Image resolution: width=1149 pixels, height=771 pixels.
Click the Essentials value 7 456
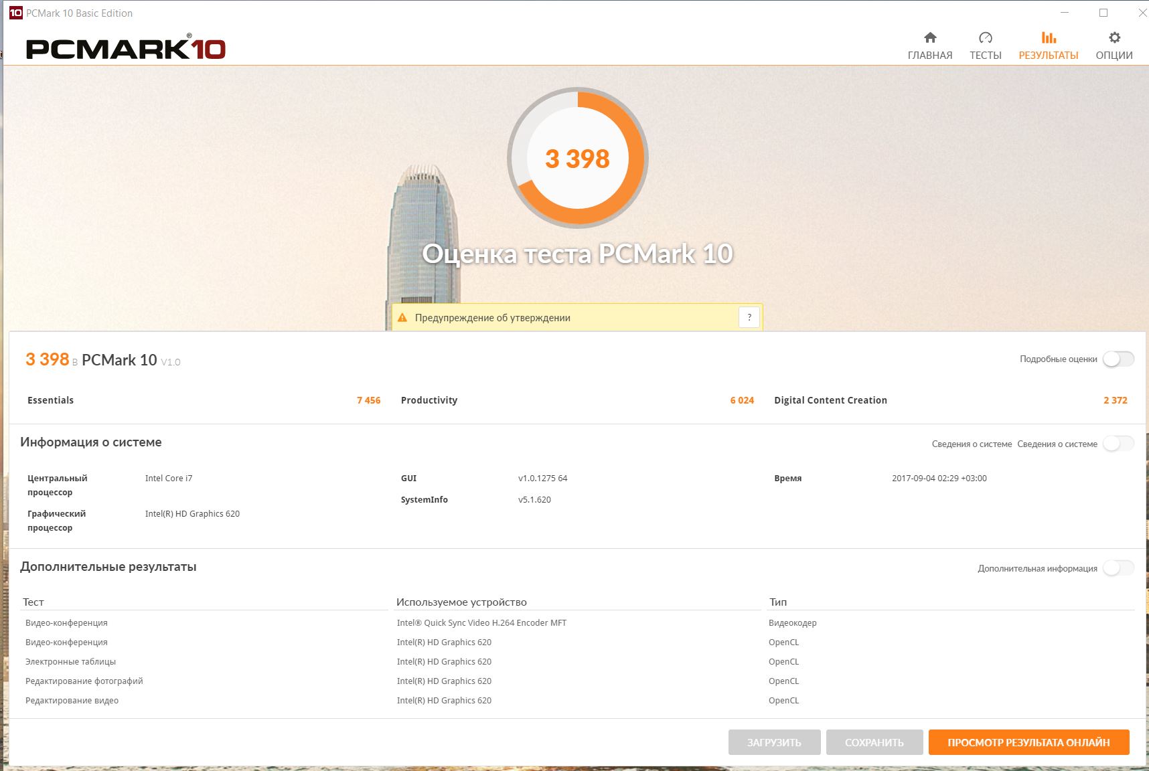point(368,400)
